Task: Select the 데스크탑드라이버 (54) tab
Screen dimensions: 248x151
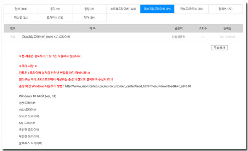Action: click(157, 9)
